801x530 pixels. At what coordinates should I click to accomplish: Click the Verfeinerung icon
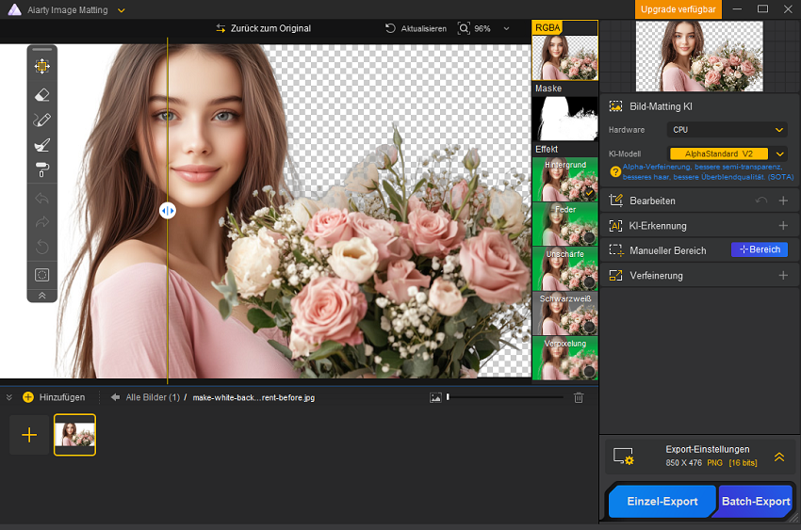point(616,276)
